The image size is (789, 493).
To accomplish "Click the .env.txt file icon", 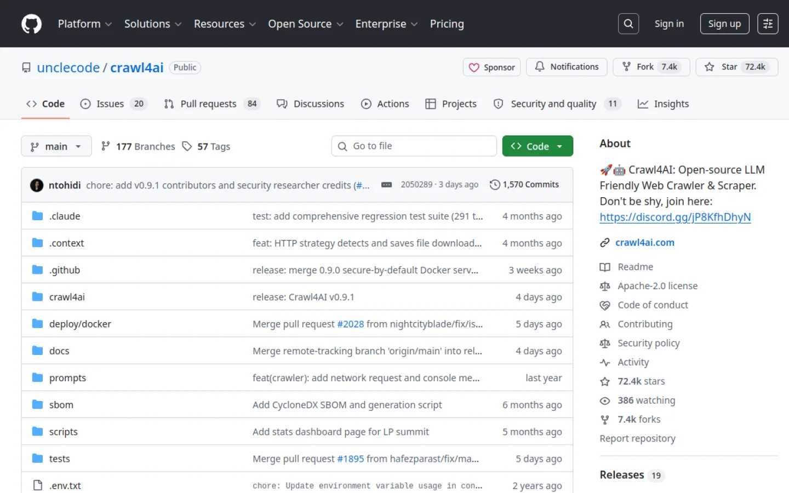I will [37, 485].
